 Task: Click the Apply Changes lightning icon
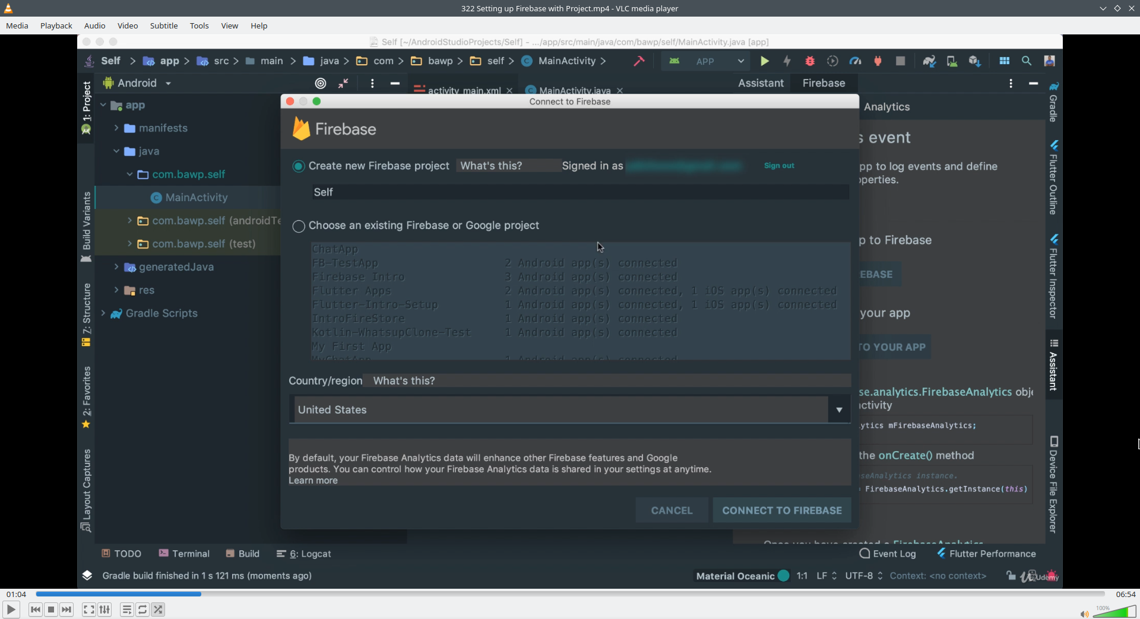787,61
